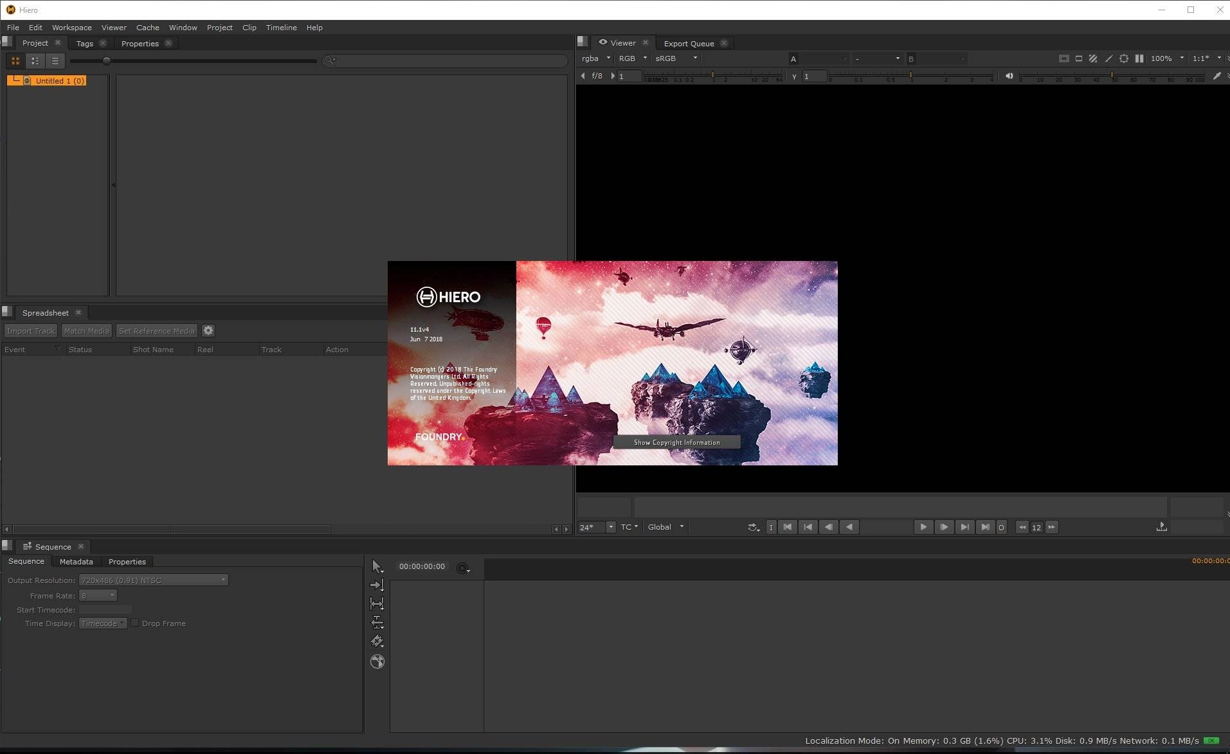Open the Time Display Timecode dropdown
The width and height of the screenshot is (1230, 754).
click(103, 624)
